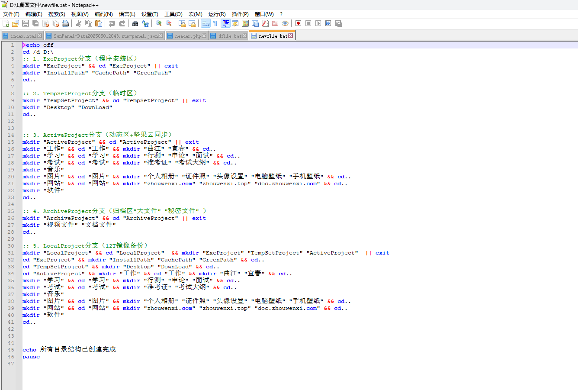578x390 pixels.
Task: Save the current file with the floppy icon
Action: (26, 23)
